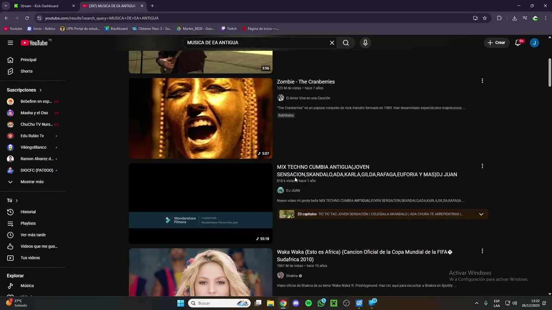
Task: Expand the 23 capítulos chevron
Action: (481, 214)
